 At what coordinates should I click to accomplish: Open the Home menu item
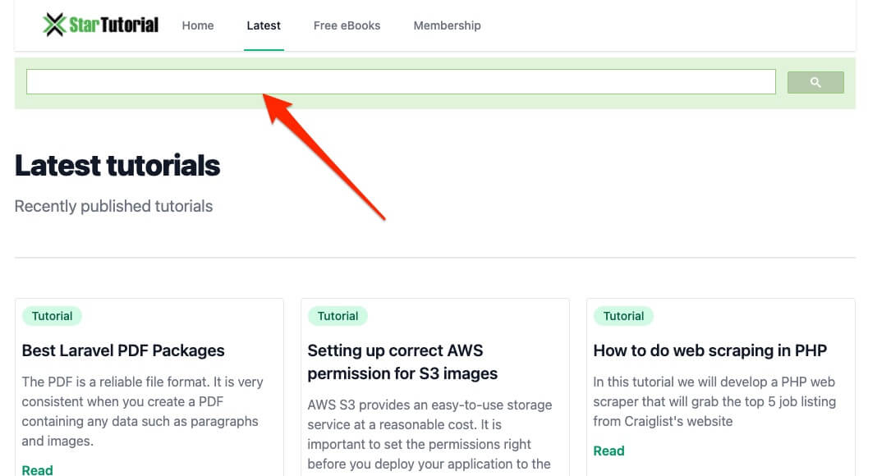[x=198, y=25]
